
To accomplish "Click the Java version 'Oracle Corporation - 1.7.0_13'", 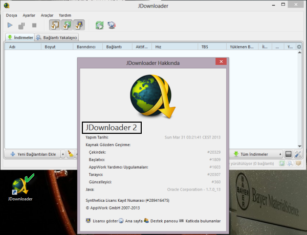I will (x=194, y=190).
